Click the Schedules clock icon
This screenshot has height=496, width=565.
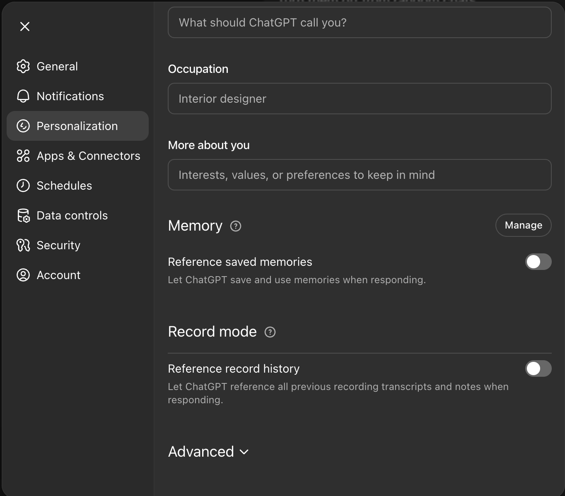pos(23,185)
